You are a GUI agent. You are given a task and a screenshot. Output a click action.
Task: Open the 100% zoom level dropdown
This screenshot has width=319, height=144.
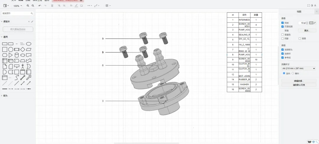(18, 6)
